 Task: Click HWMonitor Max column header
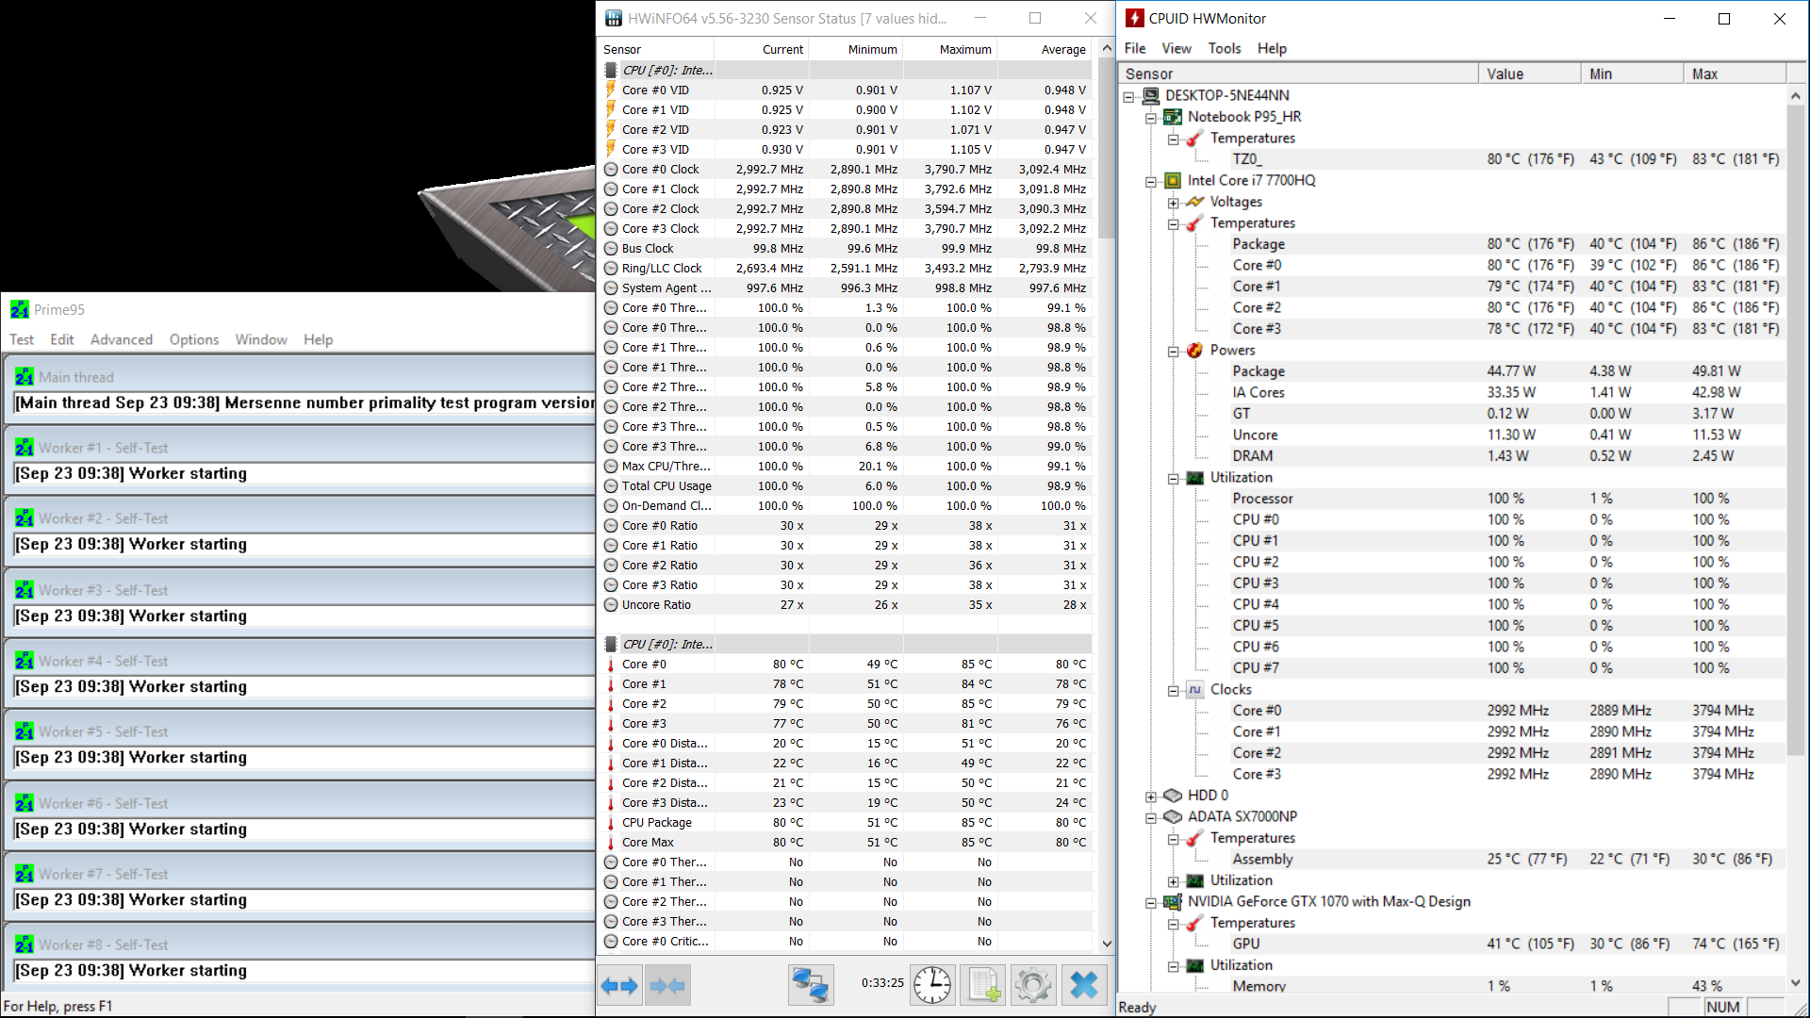pyautogui.click(x=1735, y=74)
